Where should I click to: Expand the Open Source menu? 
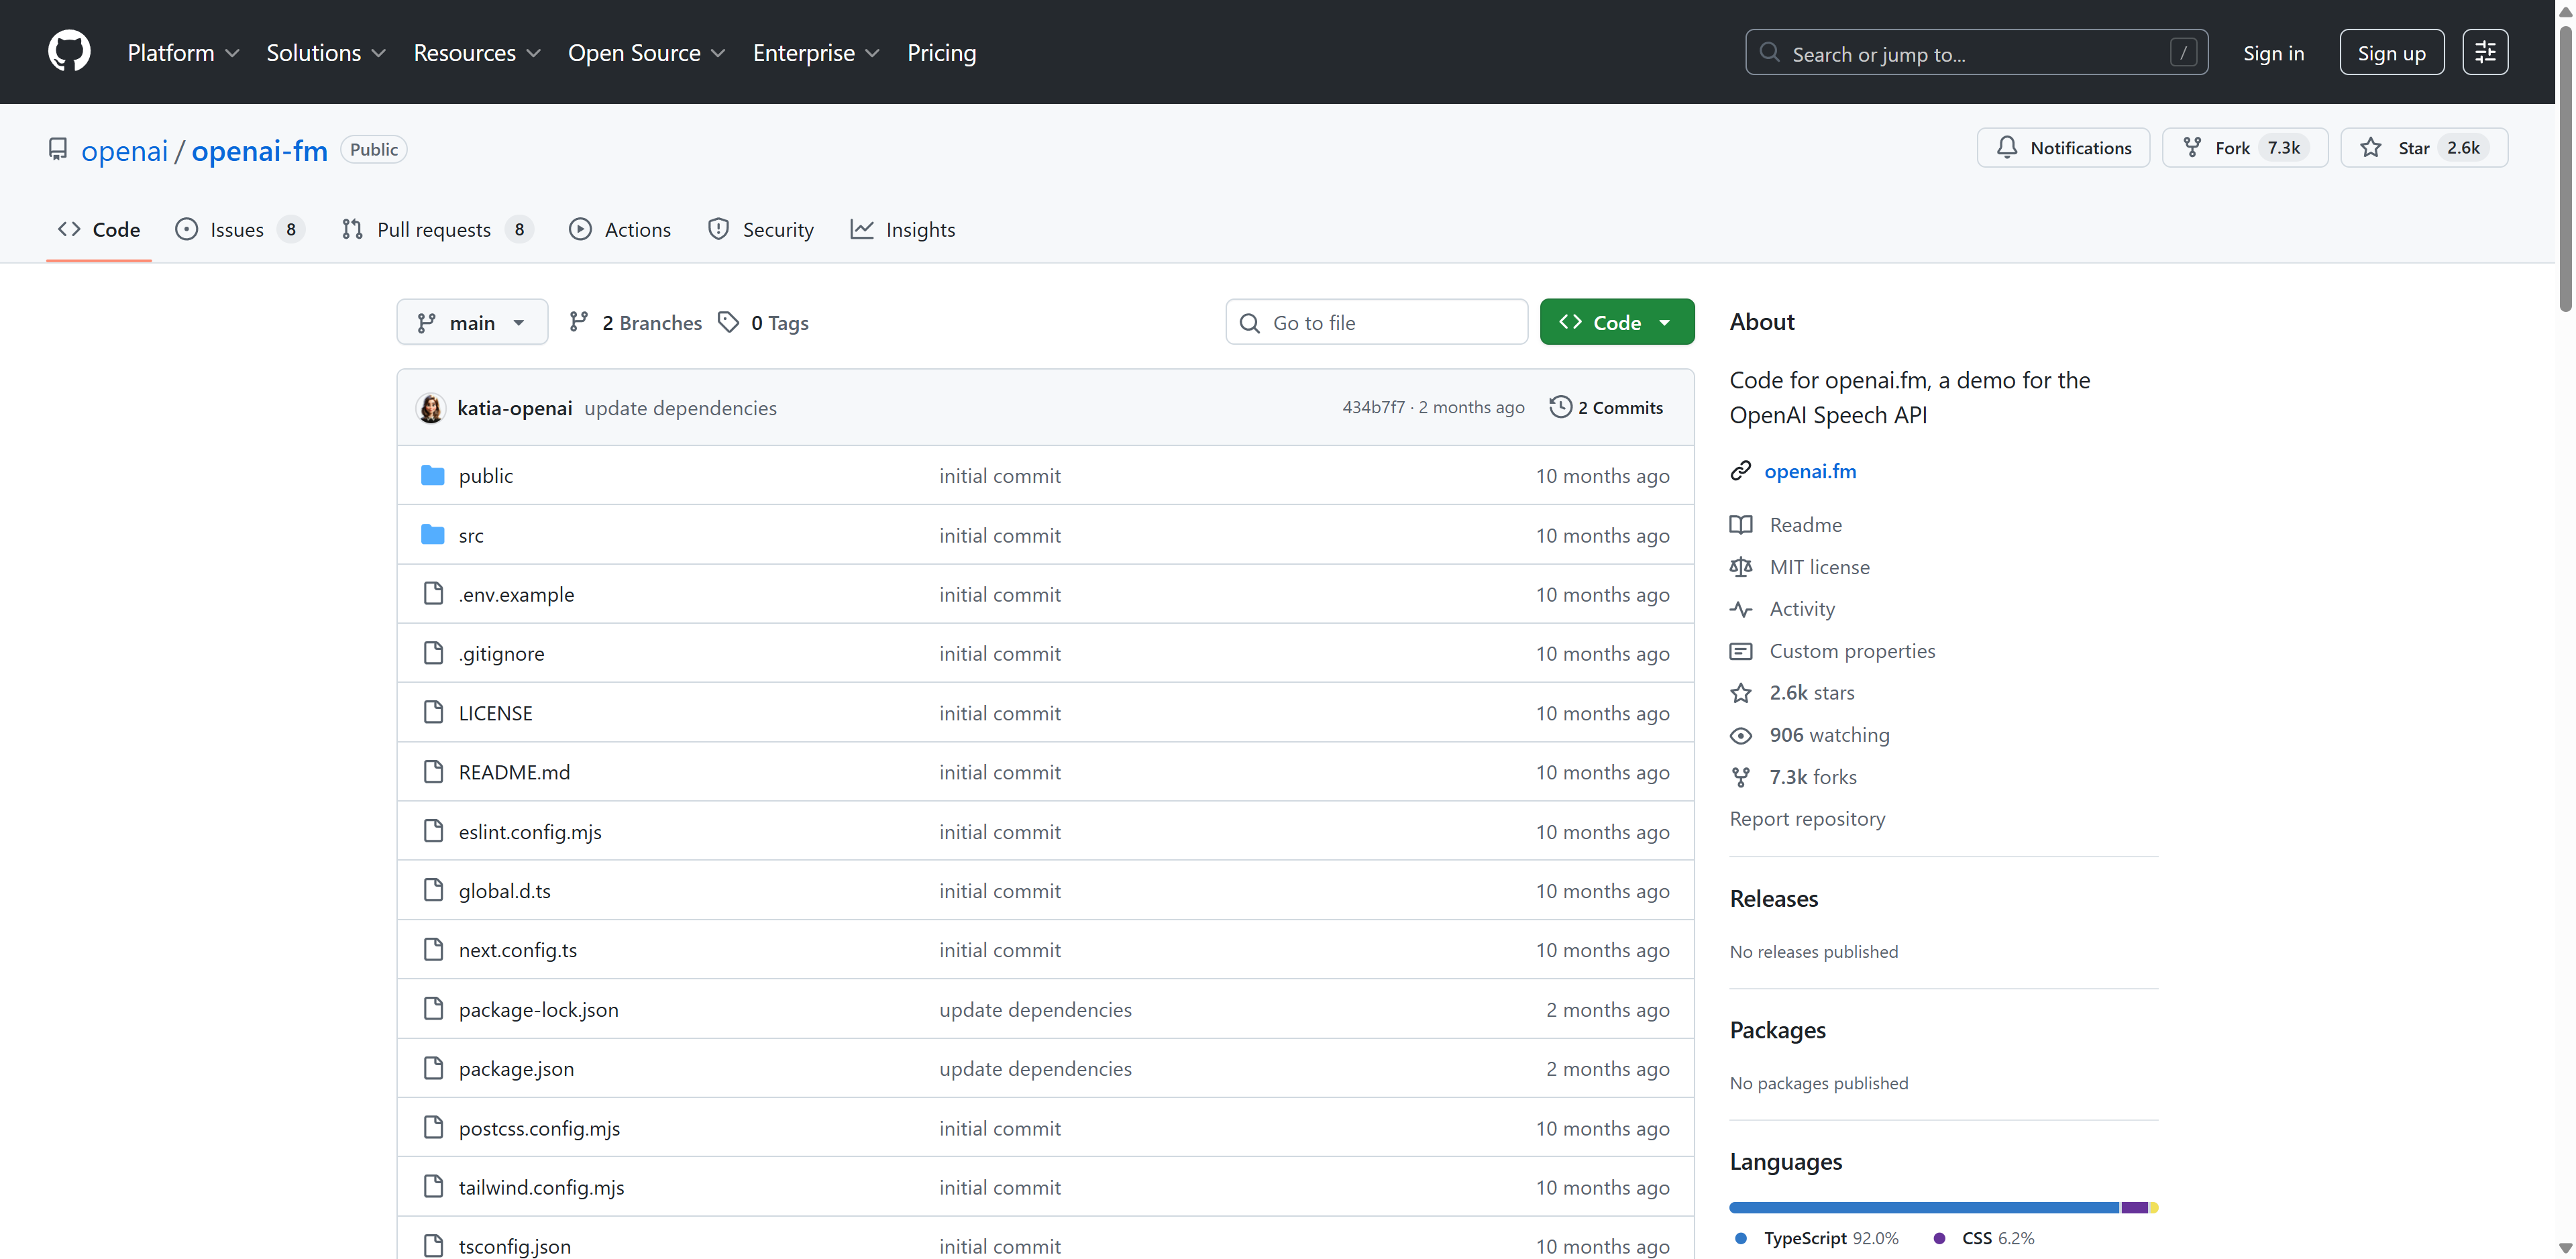point(646,52)
